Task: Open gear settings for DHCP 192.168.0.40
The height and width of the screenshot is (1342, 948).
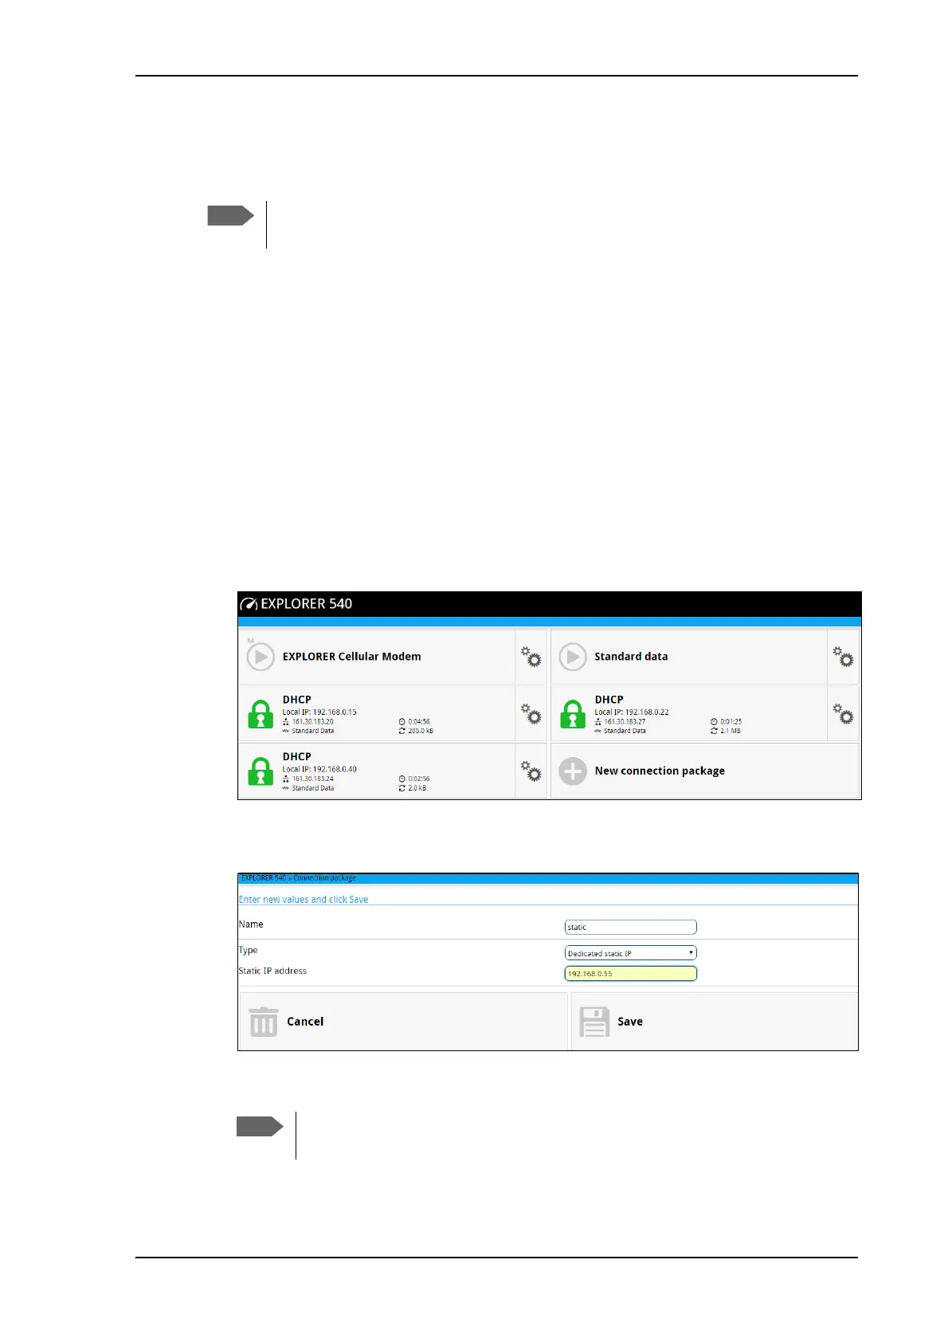Action: (x=531, y=771)
